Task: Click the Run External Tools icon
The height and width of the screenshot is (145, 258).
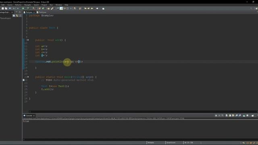Action: [33, 8]
